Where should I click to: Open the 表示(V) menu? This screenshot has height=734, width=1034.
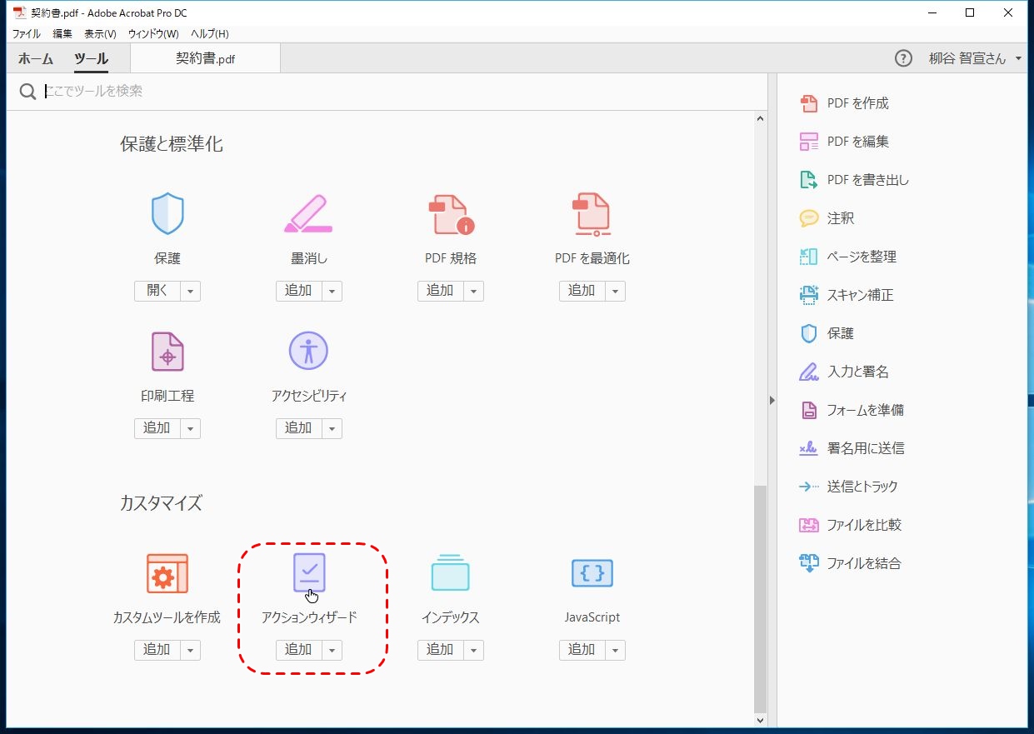click(100, 34)
